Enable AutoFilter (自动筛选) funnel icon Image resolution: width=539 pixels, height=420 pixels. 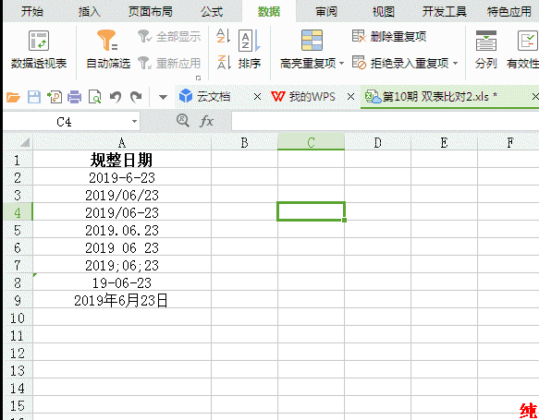107,40
